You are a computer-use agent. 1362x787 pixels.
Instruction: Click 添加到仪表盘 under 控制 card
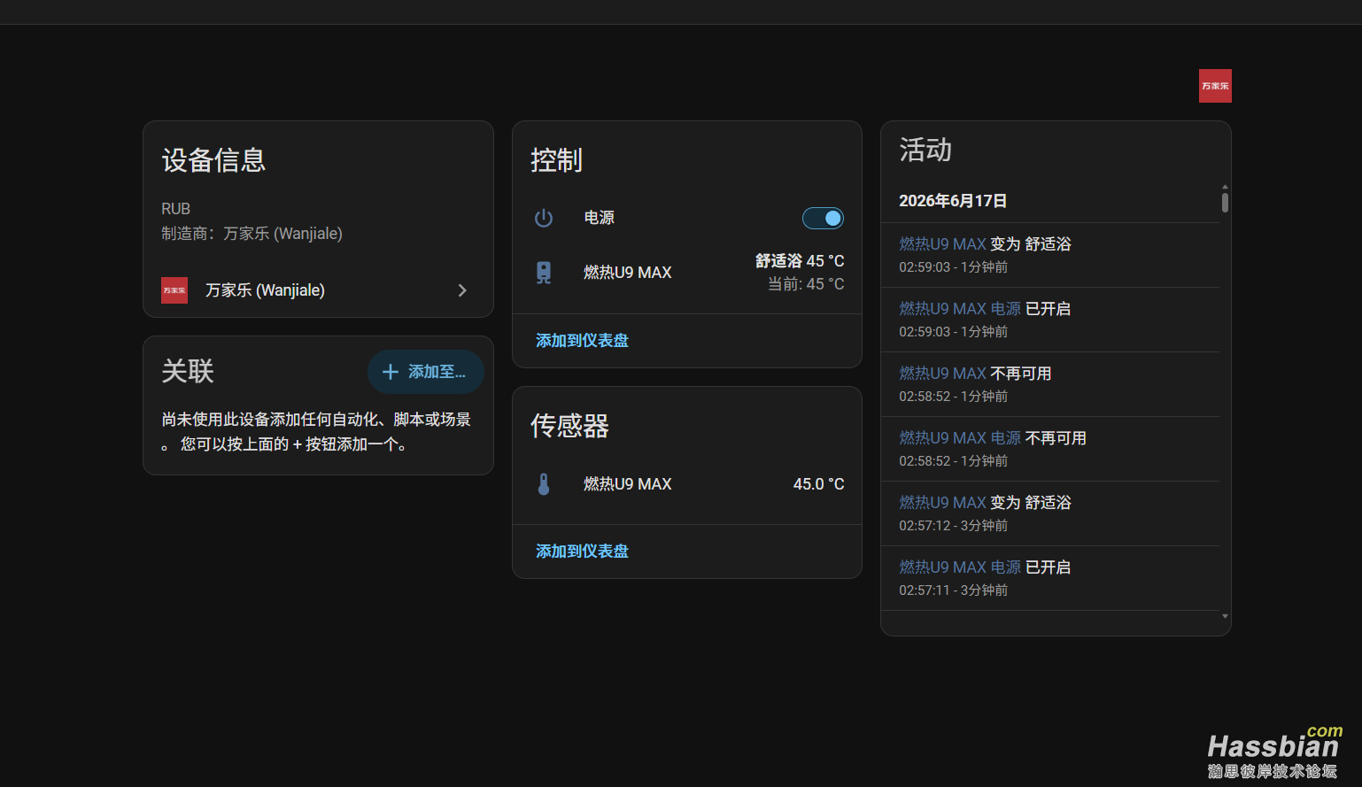582,341
